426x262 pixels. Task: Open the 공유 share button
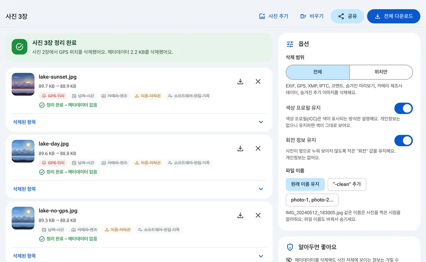tap(347, 16)
